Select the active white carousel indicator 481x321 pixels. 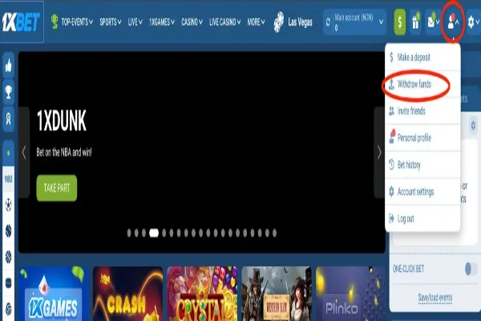(154, 234)
